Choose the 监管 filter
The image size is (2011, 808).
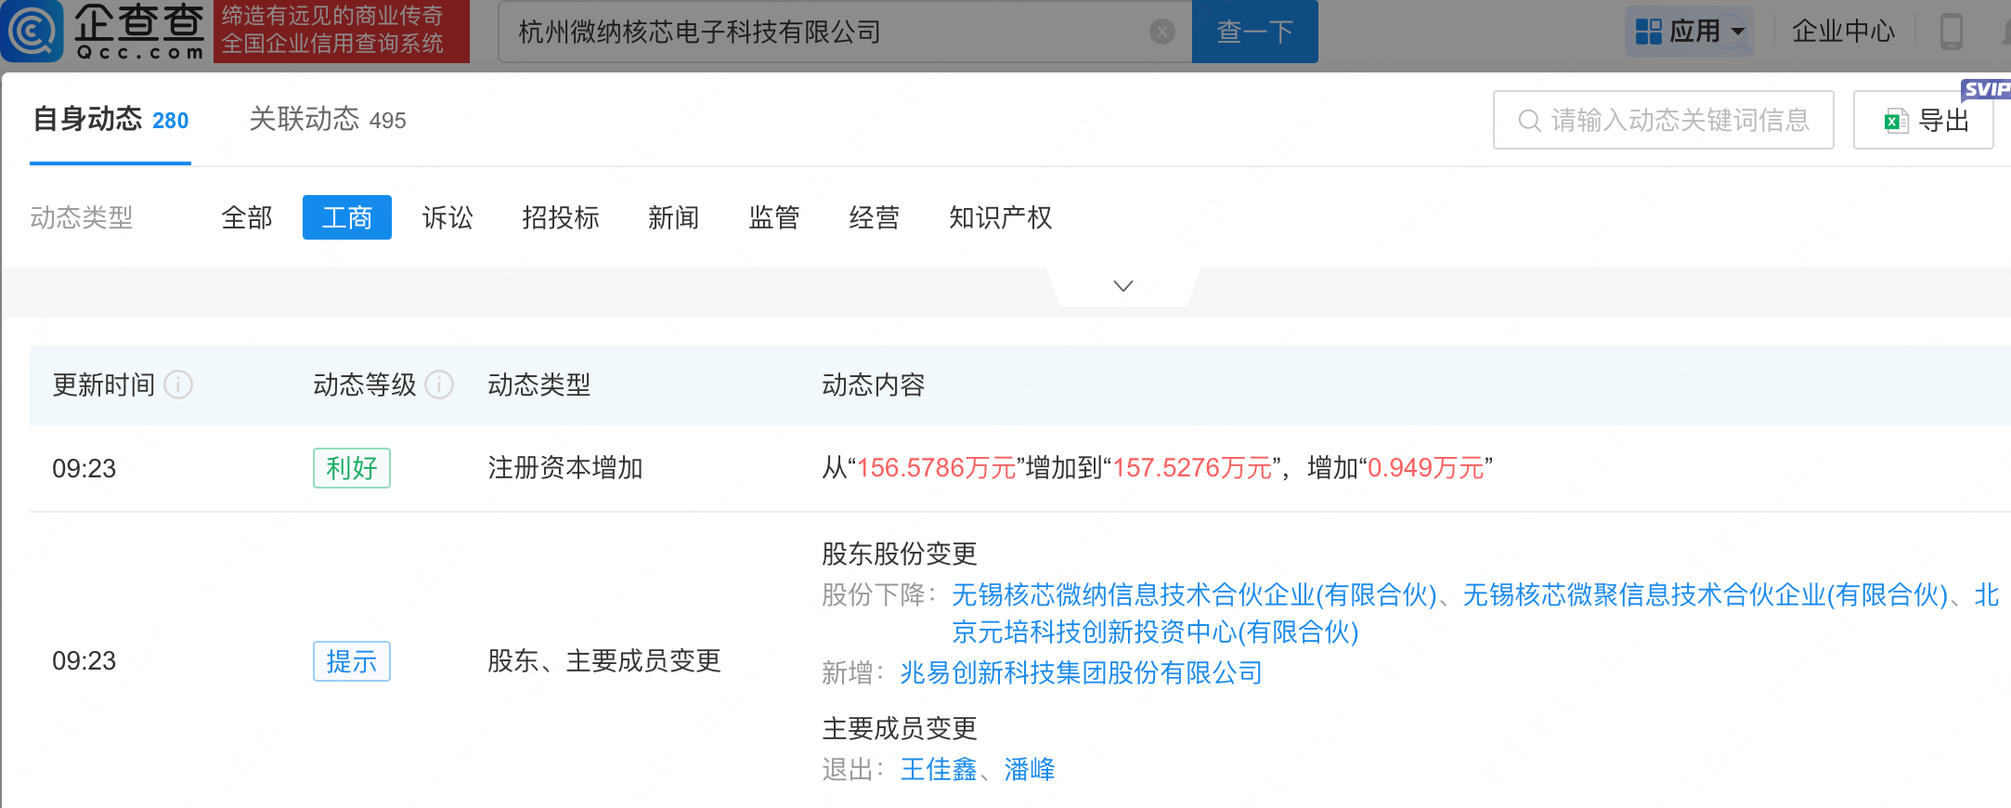774,217
